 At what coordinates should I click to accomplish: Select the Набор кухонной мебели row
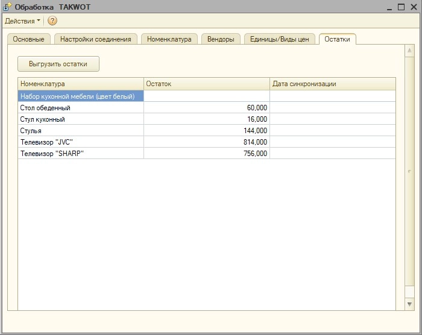(x=80, y=96)
